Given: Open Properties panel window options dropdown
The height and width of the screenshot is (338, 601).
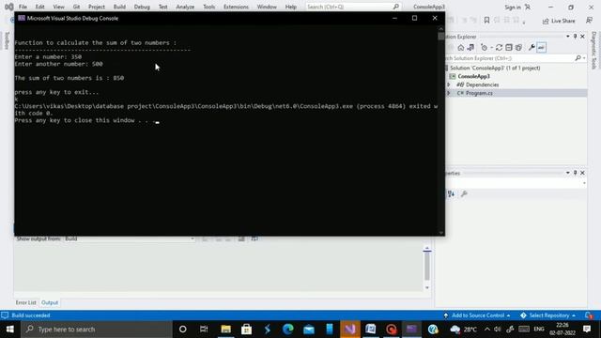Looking at the screenshot, I should point(567,173).
